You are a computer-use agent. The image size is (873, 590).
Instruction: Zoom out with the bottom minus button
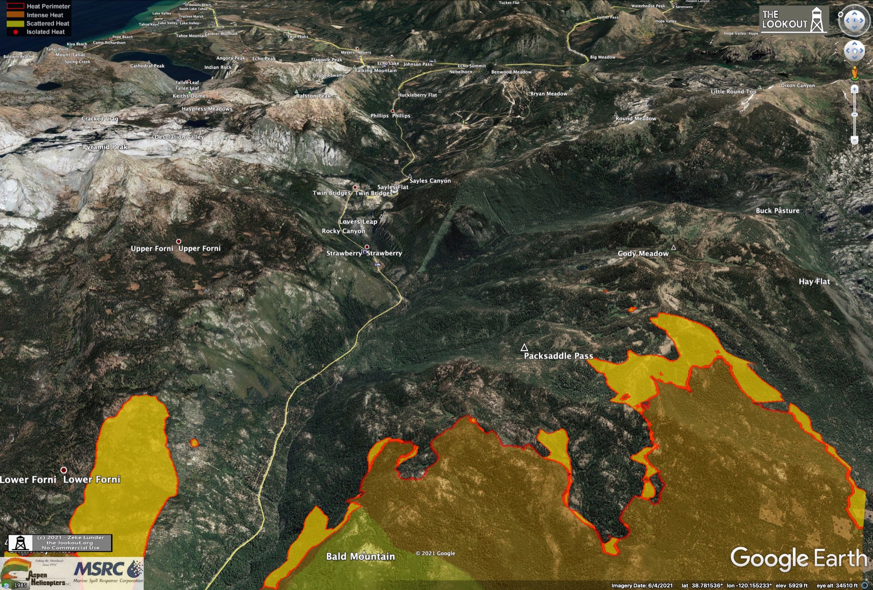point(855,140)
